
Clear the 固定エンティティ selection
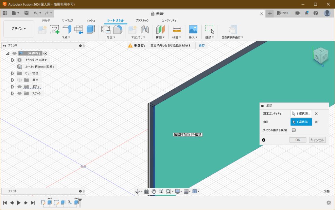click(316, 113)
